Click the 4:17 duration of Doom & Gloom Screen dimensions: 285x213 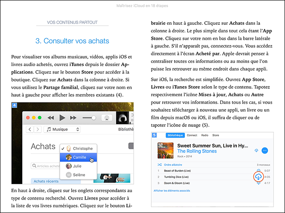coord(267,183)
